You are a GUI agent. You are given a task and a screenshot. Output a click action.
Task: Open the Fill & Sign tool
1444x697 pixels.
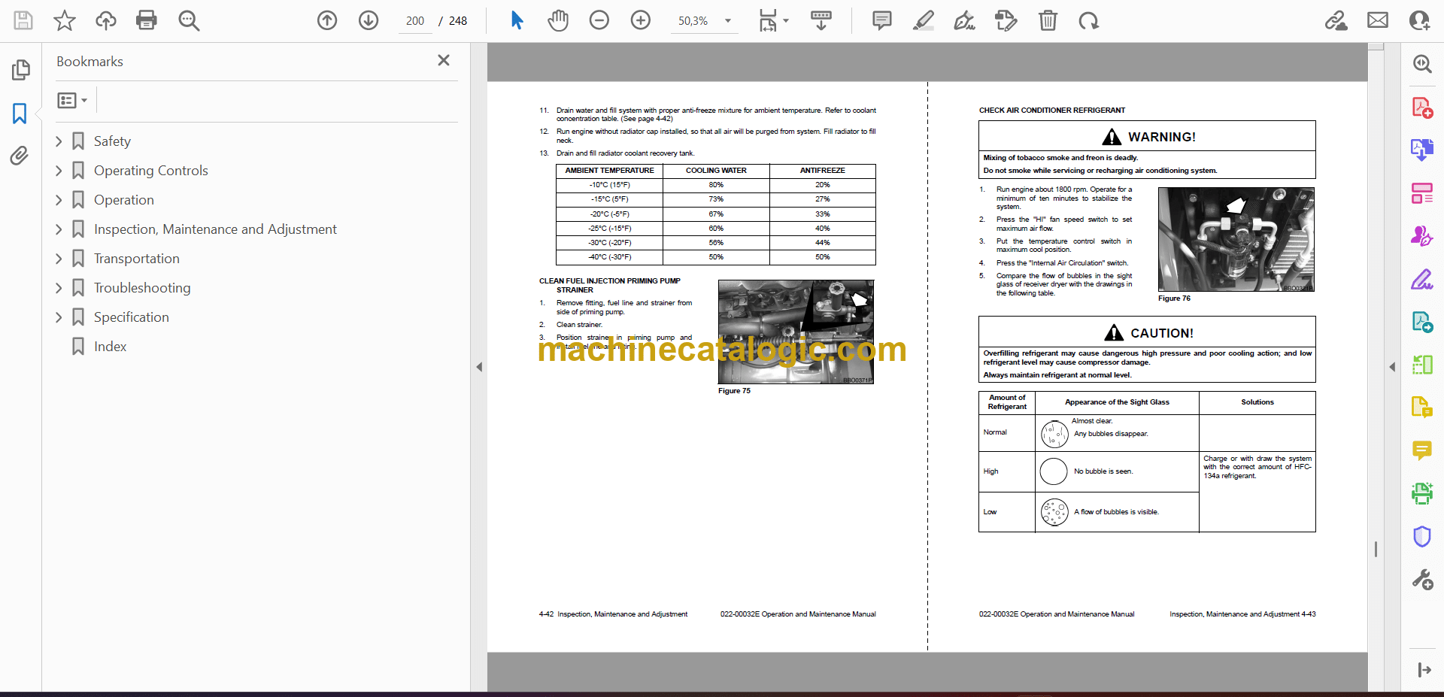1422,279
